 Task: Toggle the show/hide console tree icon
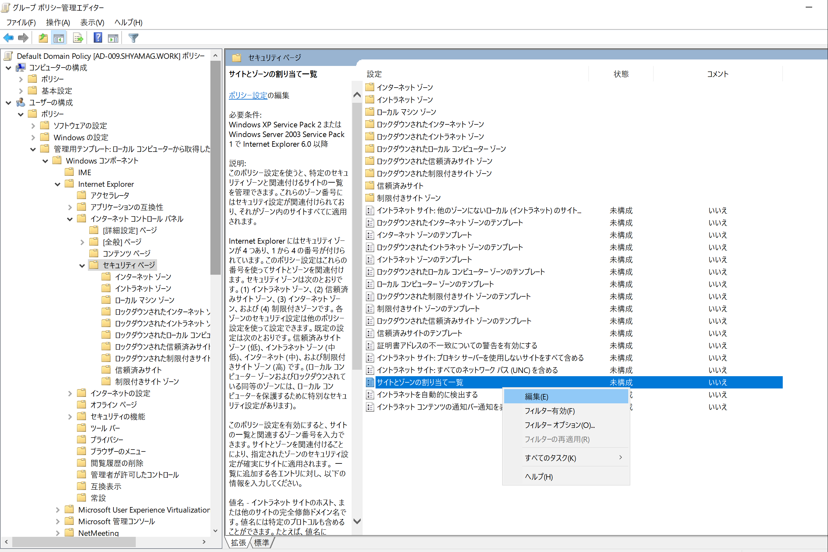coord(59,38)
